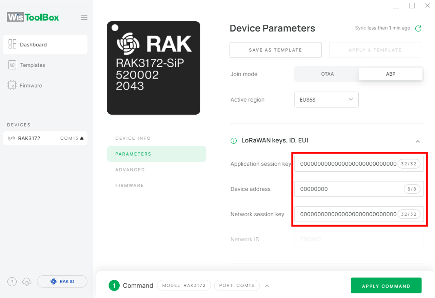This screenshot has height=298, width=435.
Task: Click the cloud sync status icon
Action: [27, 282]
